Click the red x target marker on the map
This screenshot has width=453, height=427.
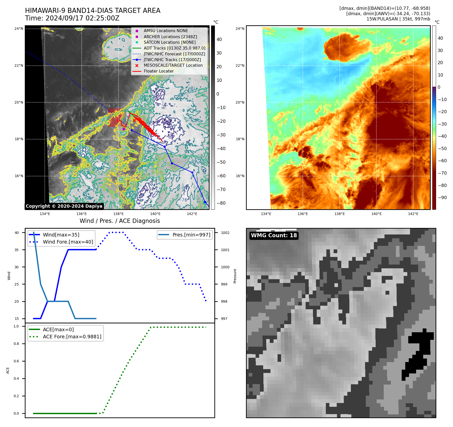coord(134,121)
